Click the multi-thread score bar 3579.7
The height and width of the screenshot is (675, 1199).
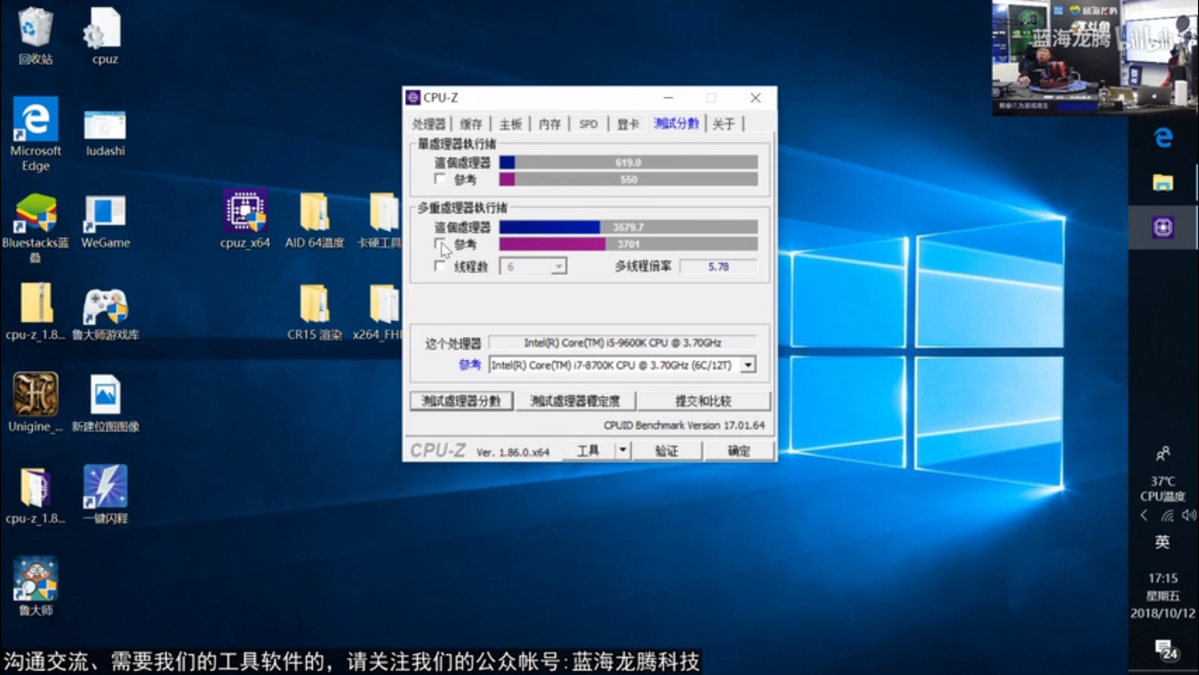(629, 228)
